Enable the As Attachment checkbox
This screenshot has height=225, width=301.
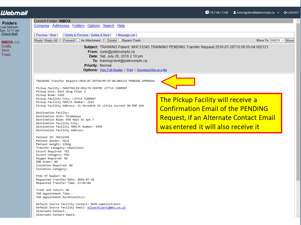coord(78,40)
